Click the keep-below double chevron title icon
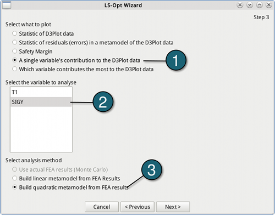Image resolution: width=275 pixels, height=216 pixels. tap(240, 5)
